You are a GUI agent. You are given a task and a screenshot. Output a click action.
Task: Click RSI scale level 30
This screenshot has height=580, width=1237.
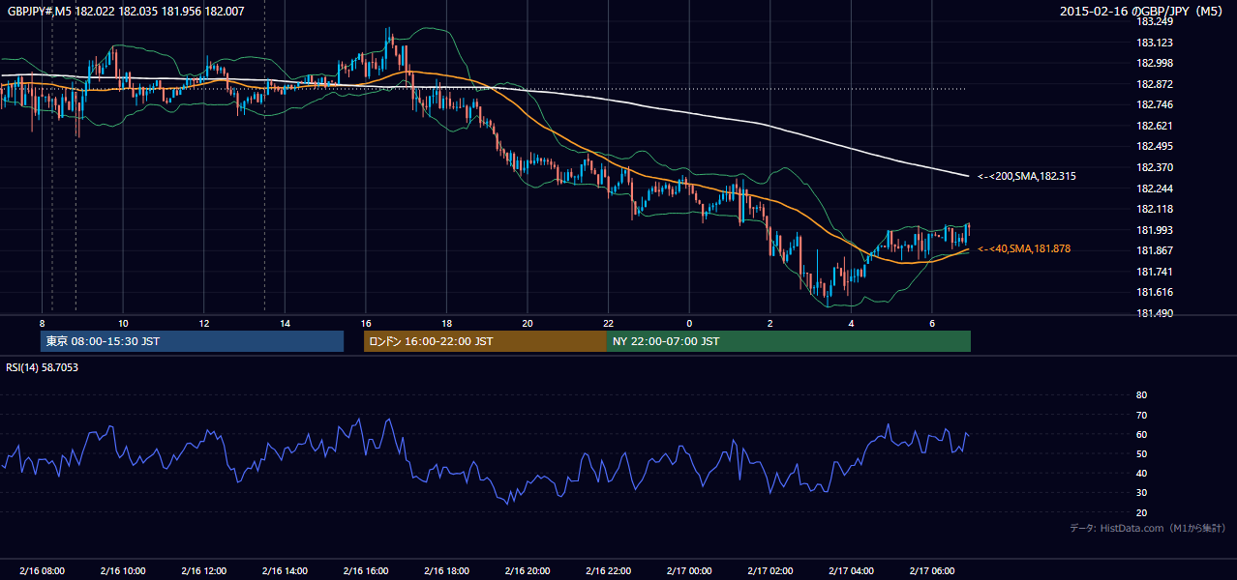[x=1141, y=493]
